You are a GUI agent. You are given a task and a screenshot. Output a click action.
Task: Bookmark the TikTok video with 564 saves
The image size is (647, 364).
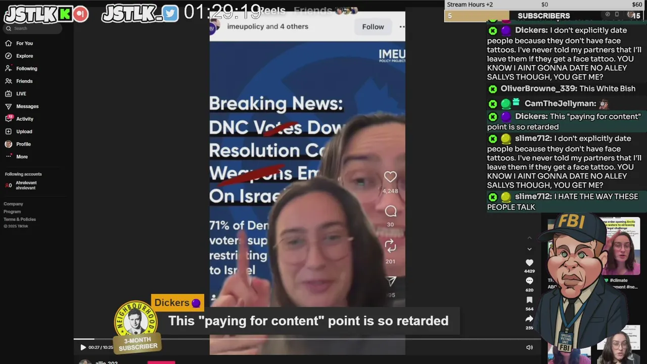point(529,300)
